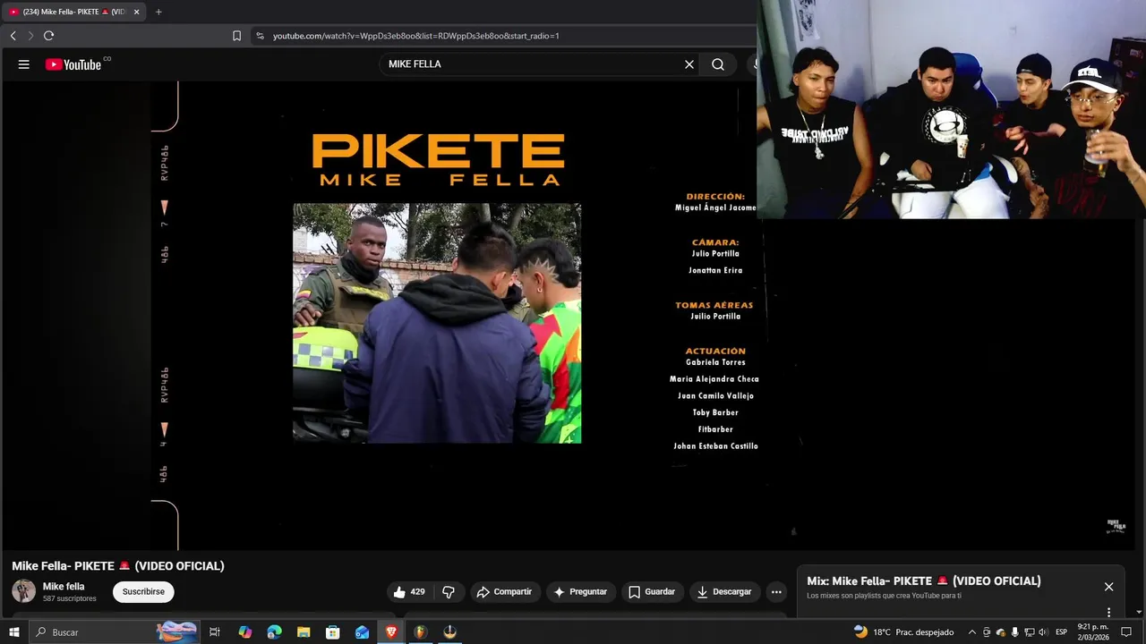Image resolution: width=1146 pixels, height=644 pixels.
Task: Dislike the video
Action: [x=449, y=592]
